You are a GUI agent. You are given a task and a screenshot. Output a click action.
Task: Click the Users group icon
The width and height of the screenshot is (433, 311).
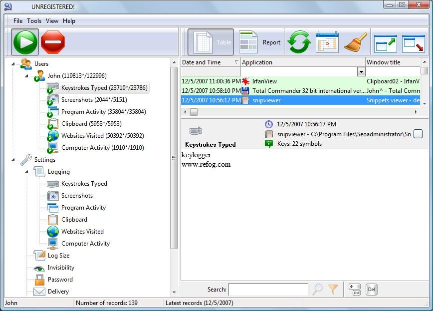pos(26,64)
